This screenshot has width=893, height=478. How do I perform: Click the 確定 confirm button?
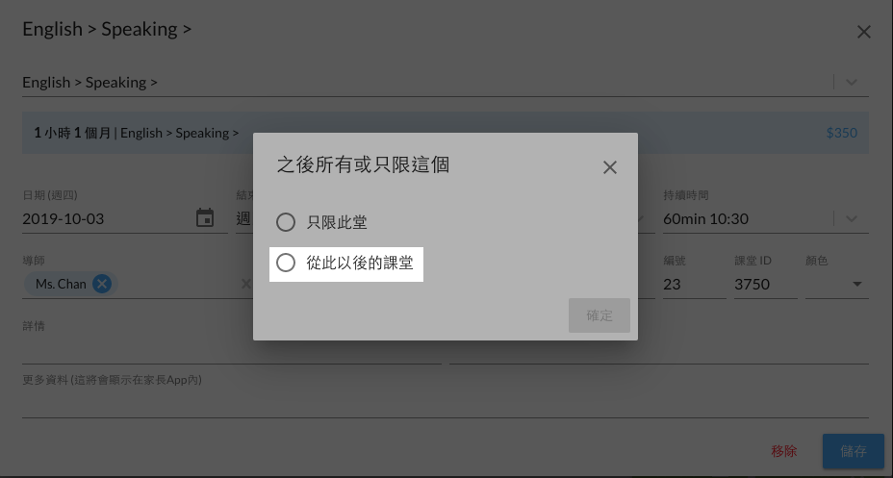(600, 315)
